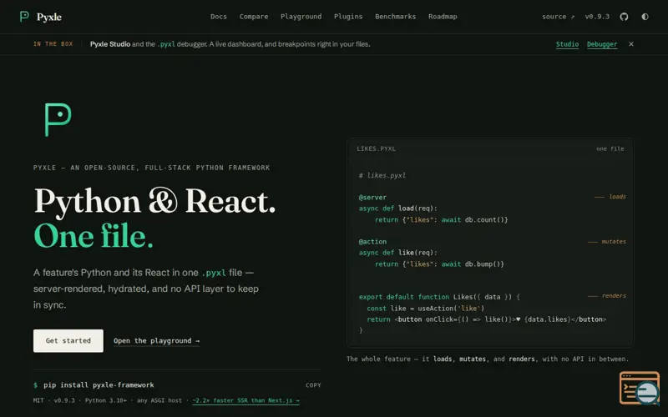Screen dimensions: 668x417
Task: Click the '# likes.pyxl' comment line
Action: click(382, 175)
